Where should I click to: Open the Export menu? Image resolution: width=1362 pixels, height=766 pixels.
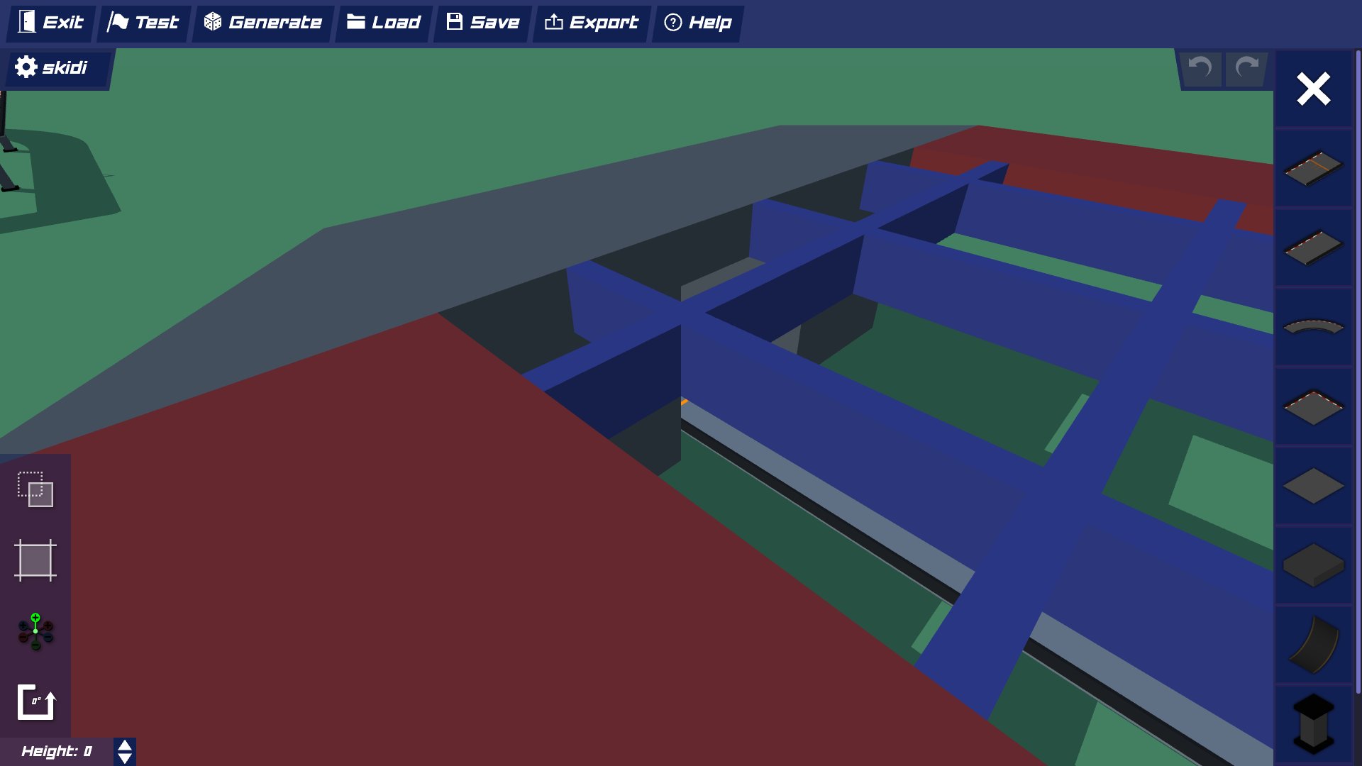[x=592, y=23]
